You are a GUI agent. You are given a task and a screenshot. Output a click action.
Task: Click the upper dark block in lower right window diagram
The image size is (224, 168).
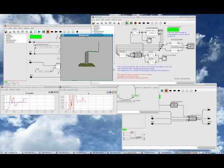(174, 105)
